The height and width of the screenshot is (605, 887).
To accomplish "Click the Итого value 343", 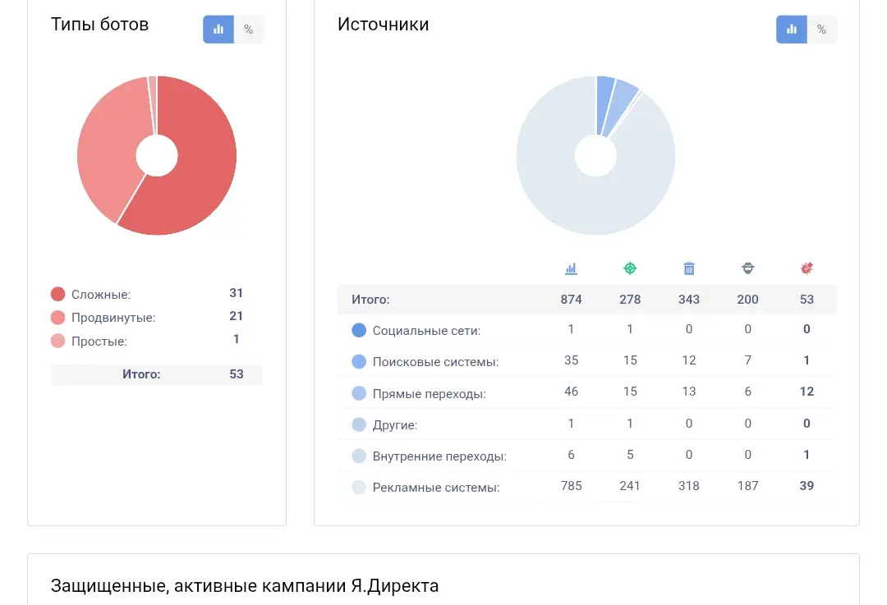I will 689,300.
